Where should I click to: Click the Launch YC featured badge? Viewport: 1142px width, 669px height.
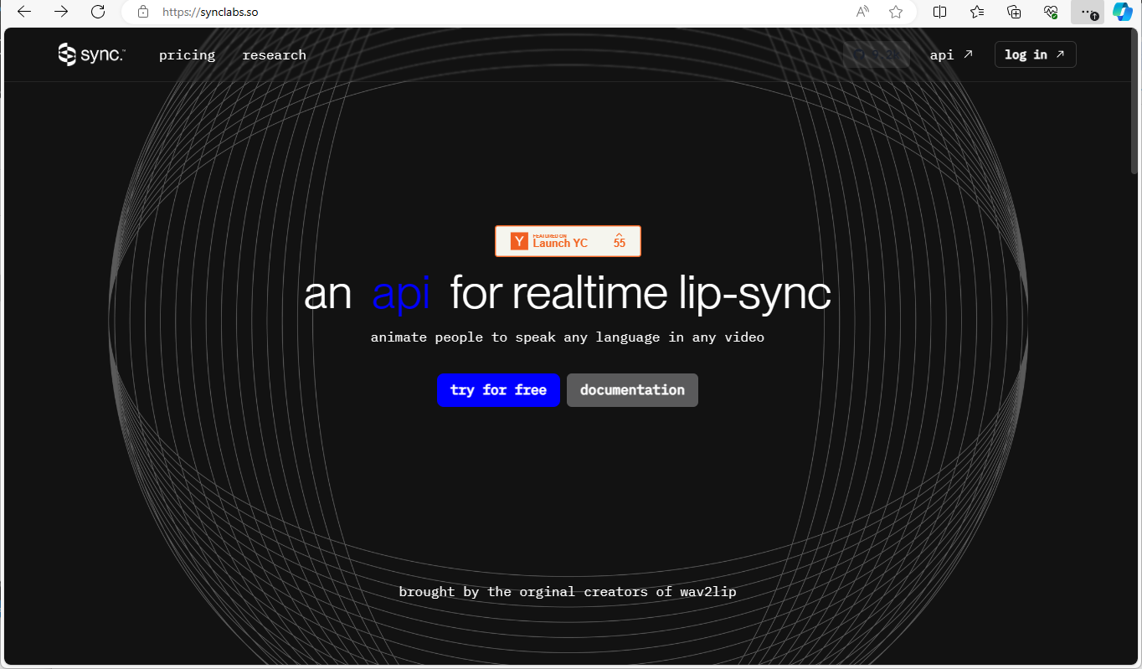(568, 241)
